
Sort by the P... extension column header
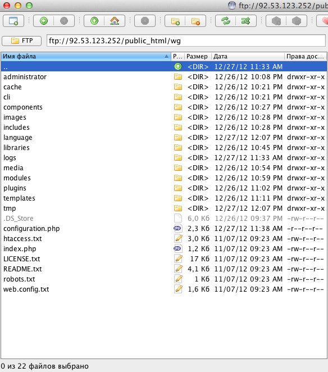point(177,56)
